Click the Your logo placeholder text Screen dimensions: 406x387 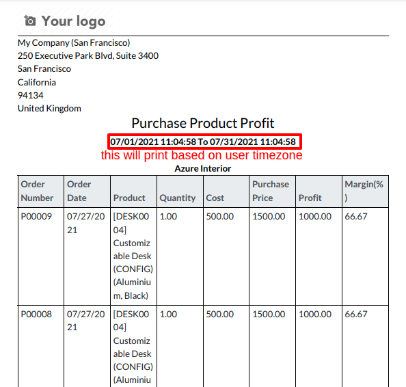pos(74,21)
